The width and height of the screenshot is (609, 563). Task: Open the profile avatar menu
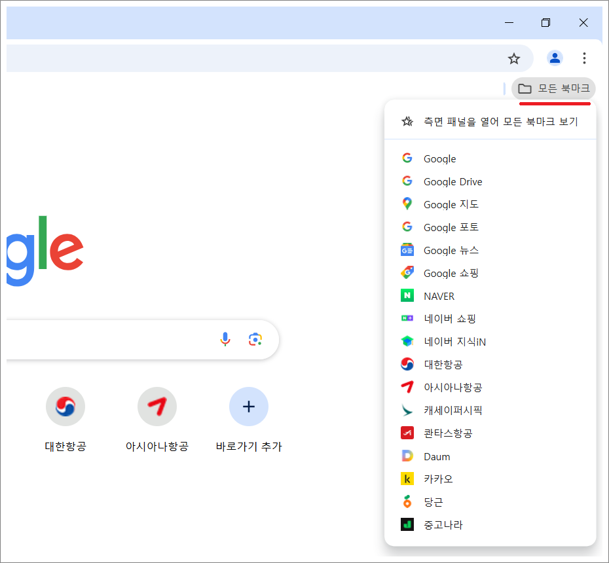coord(555,58)
